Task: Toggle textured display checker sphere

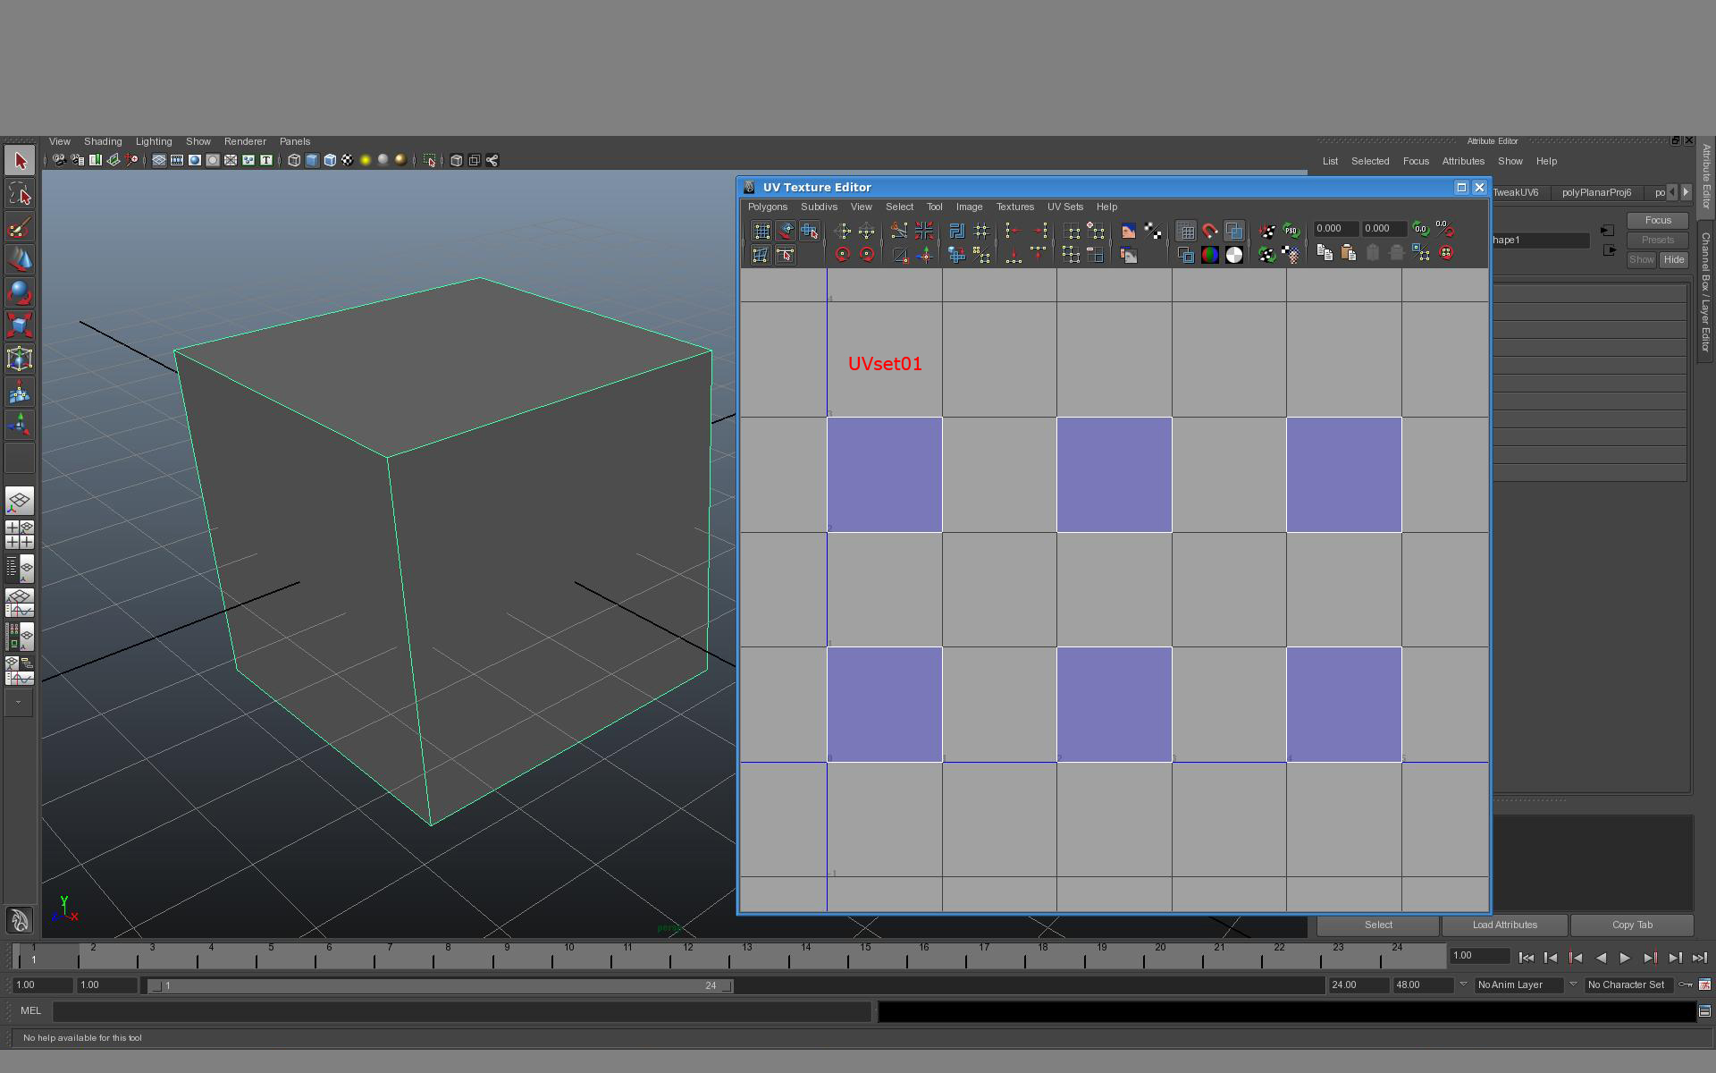Action: [348, 160]
